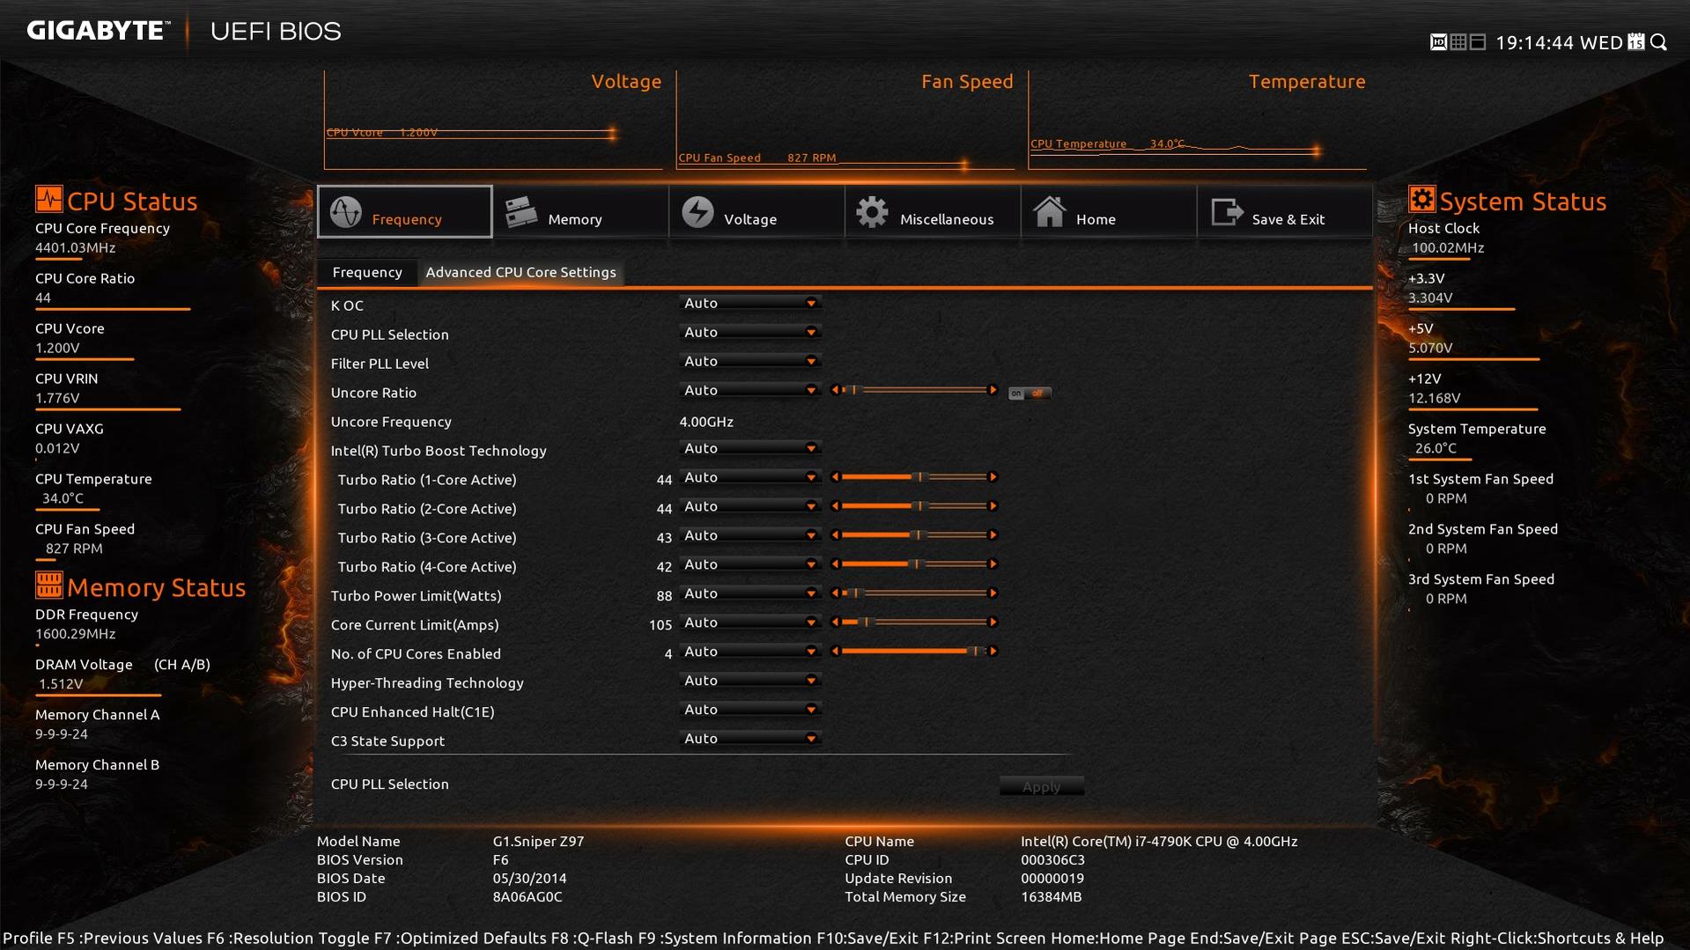Open the Frequency section with the gauge icon
The width and height of the screenshot is (1690, 950).
point(404,211)
